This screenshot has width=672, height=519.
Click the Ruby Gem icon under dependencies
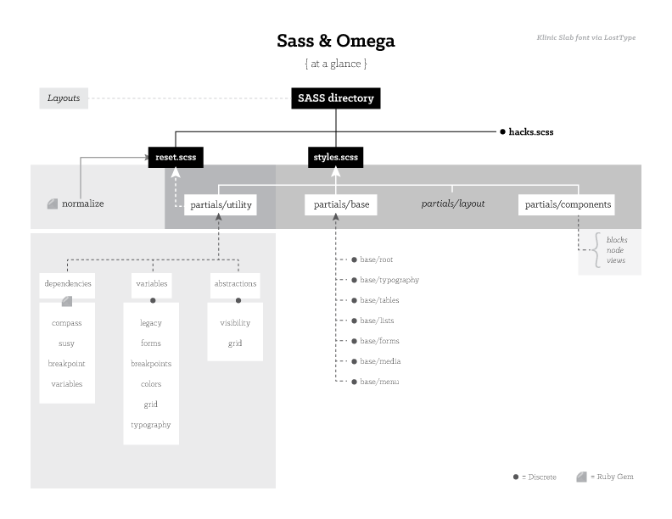(67, 301)
